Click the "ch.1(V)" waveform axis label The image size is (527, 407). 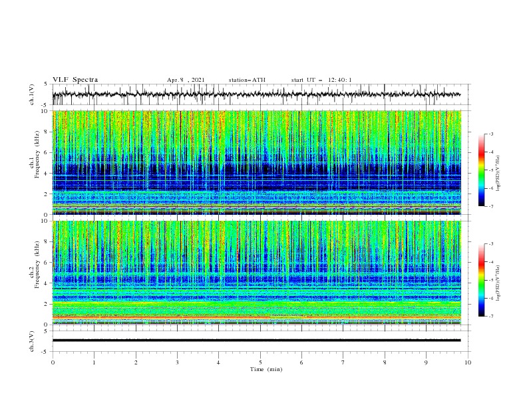click(32, 94)
